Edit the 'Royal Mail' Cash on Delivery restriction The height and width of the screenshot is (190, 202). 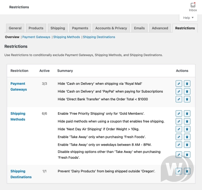point(179,83)
